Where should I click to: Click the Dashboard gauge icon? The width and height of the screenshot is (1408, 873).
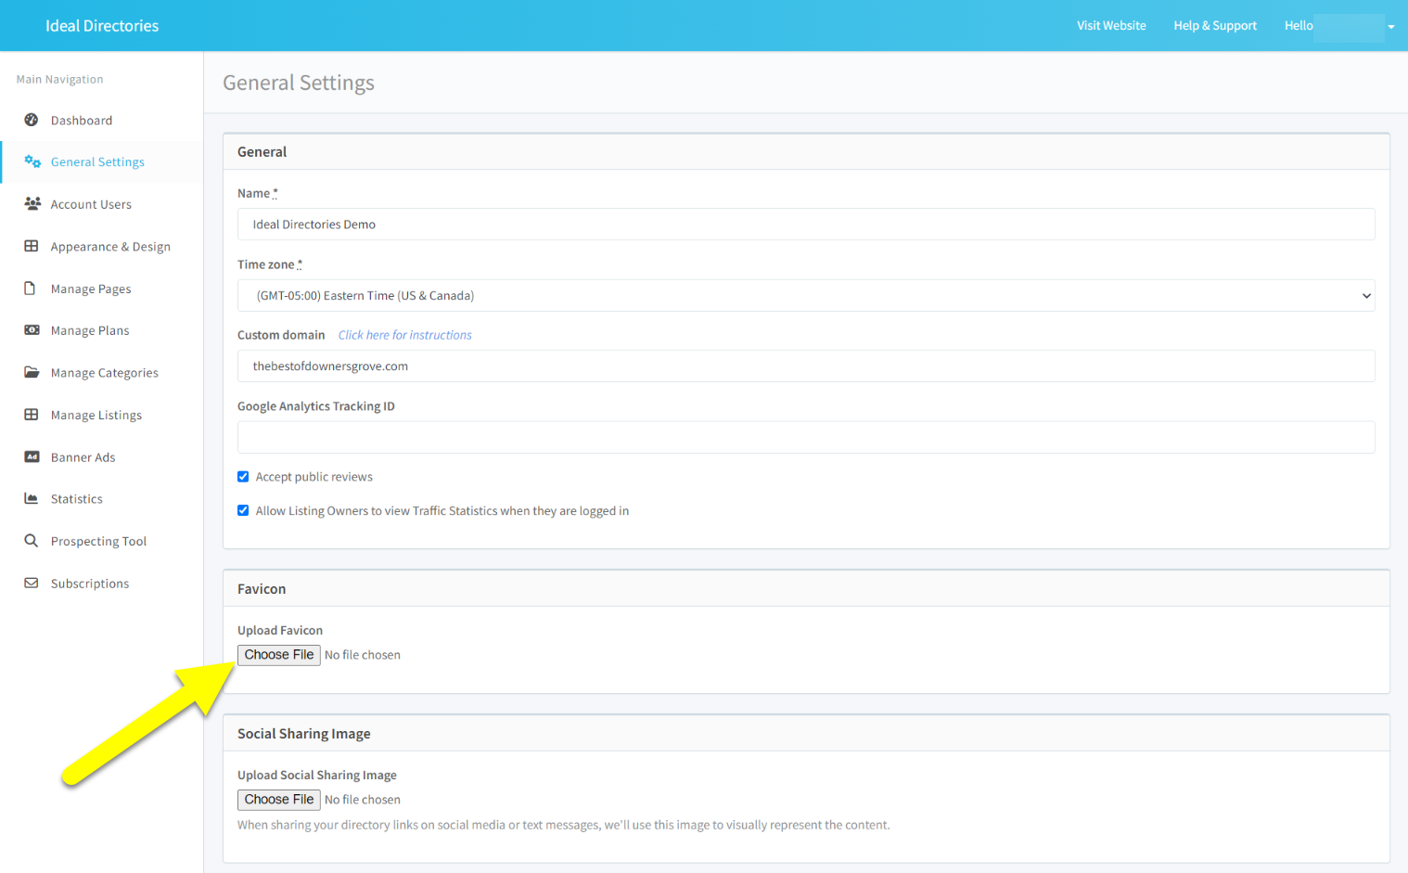coord(32,120)
